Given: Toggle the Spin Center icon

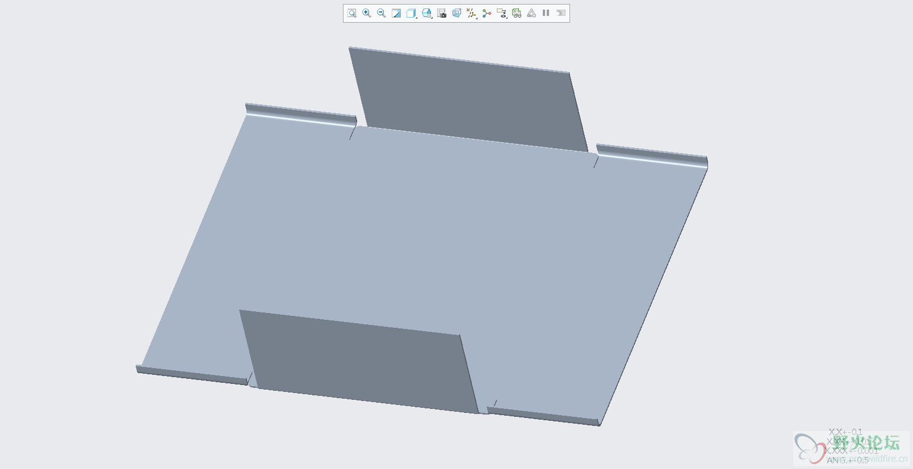Looking at the screenshot, I should pos(487,13).
